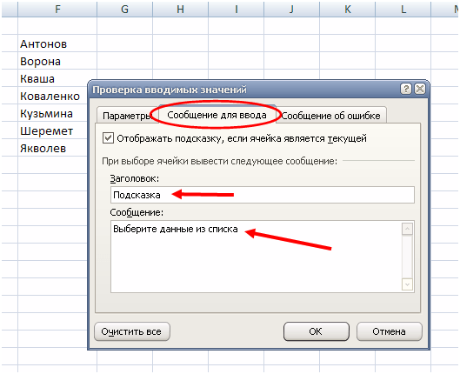Close the Проверка вводимых значений dialog
Screen dimensions: 460x374
tap(420, 89)
